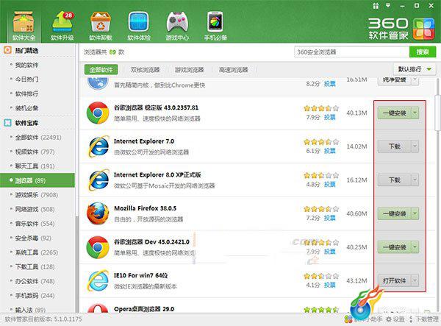The image size is (441, 326).
Task: Click 一键安装 for Mozilla Firefox
Action: (x=394, y=213)
